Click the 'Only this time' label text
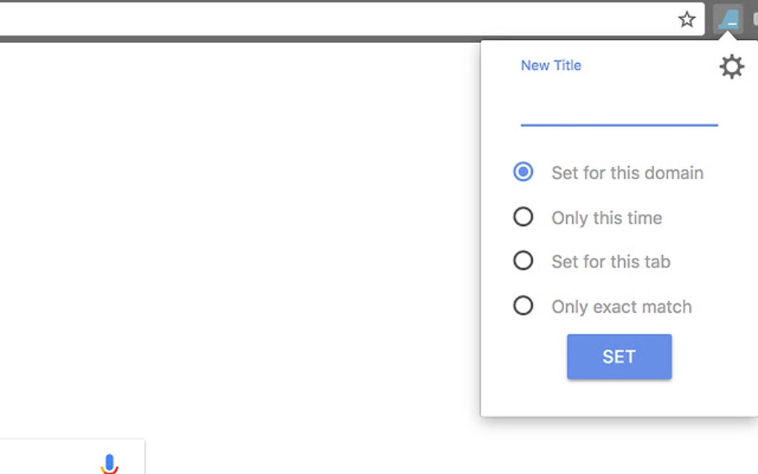This screenshot has width=758, height=474. [x=606, y=218]
